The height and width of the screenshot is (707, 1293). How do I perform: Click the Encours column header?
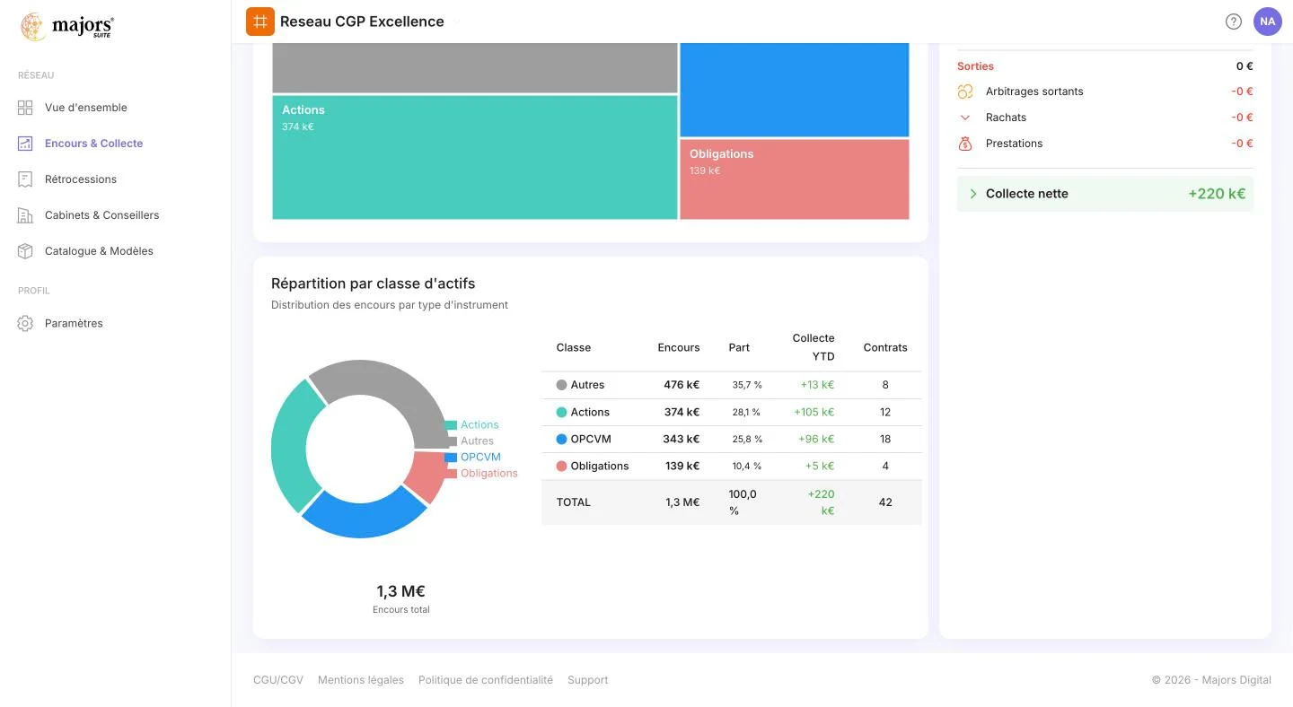tap(679, 347)
